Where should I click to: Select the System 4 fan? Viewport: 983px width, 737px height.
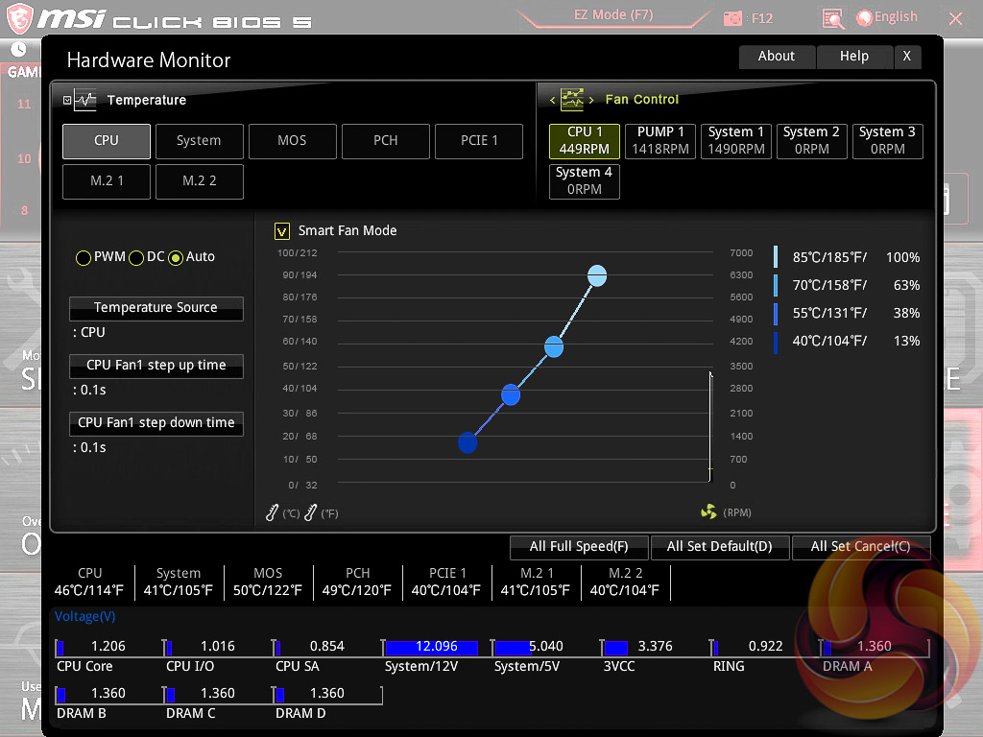pos(585,181)
